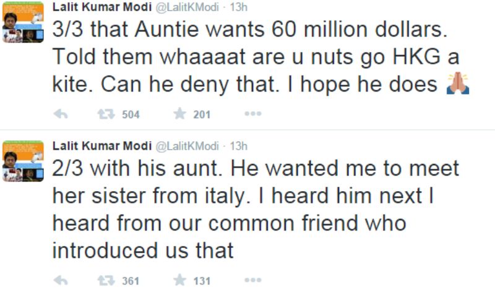Open the 13h timestamp of the 2/3 tweet
This screenshot has width=495, height=290.
[x=238, y=146]
